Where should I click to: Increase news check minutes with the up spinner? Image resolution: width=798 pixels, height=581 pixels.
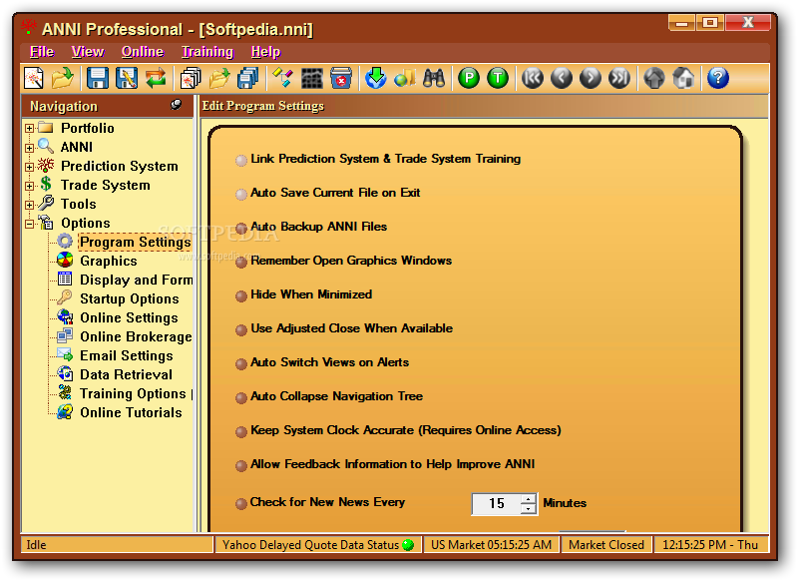click(x=529, y=499)
